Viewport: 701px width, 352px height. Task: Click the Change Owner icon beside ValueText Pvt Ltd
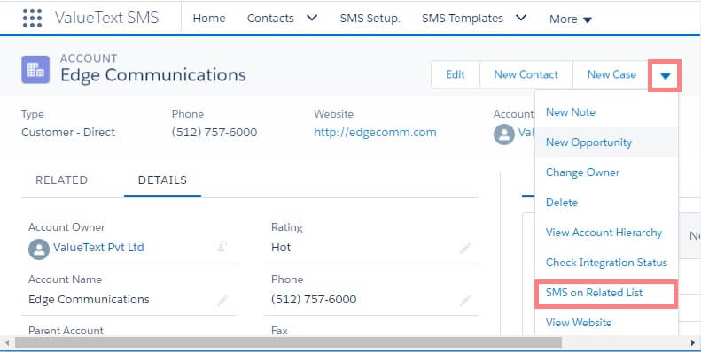click(222, 247)
